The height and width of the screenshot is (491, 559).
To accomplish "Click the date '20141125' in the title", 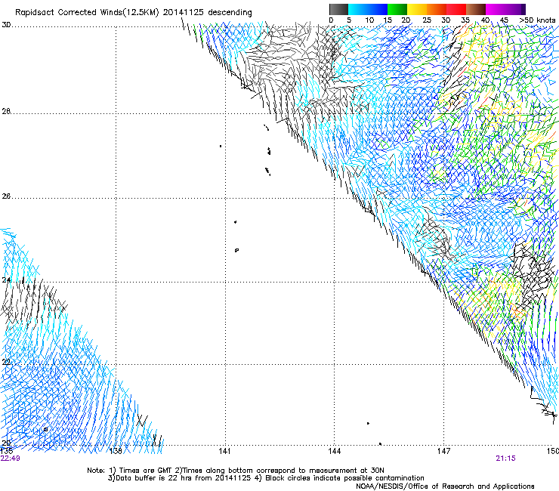I will coord(184,12).
